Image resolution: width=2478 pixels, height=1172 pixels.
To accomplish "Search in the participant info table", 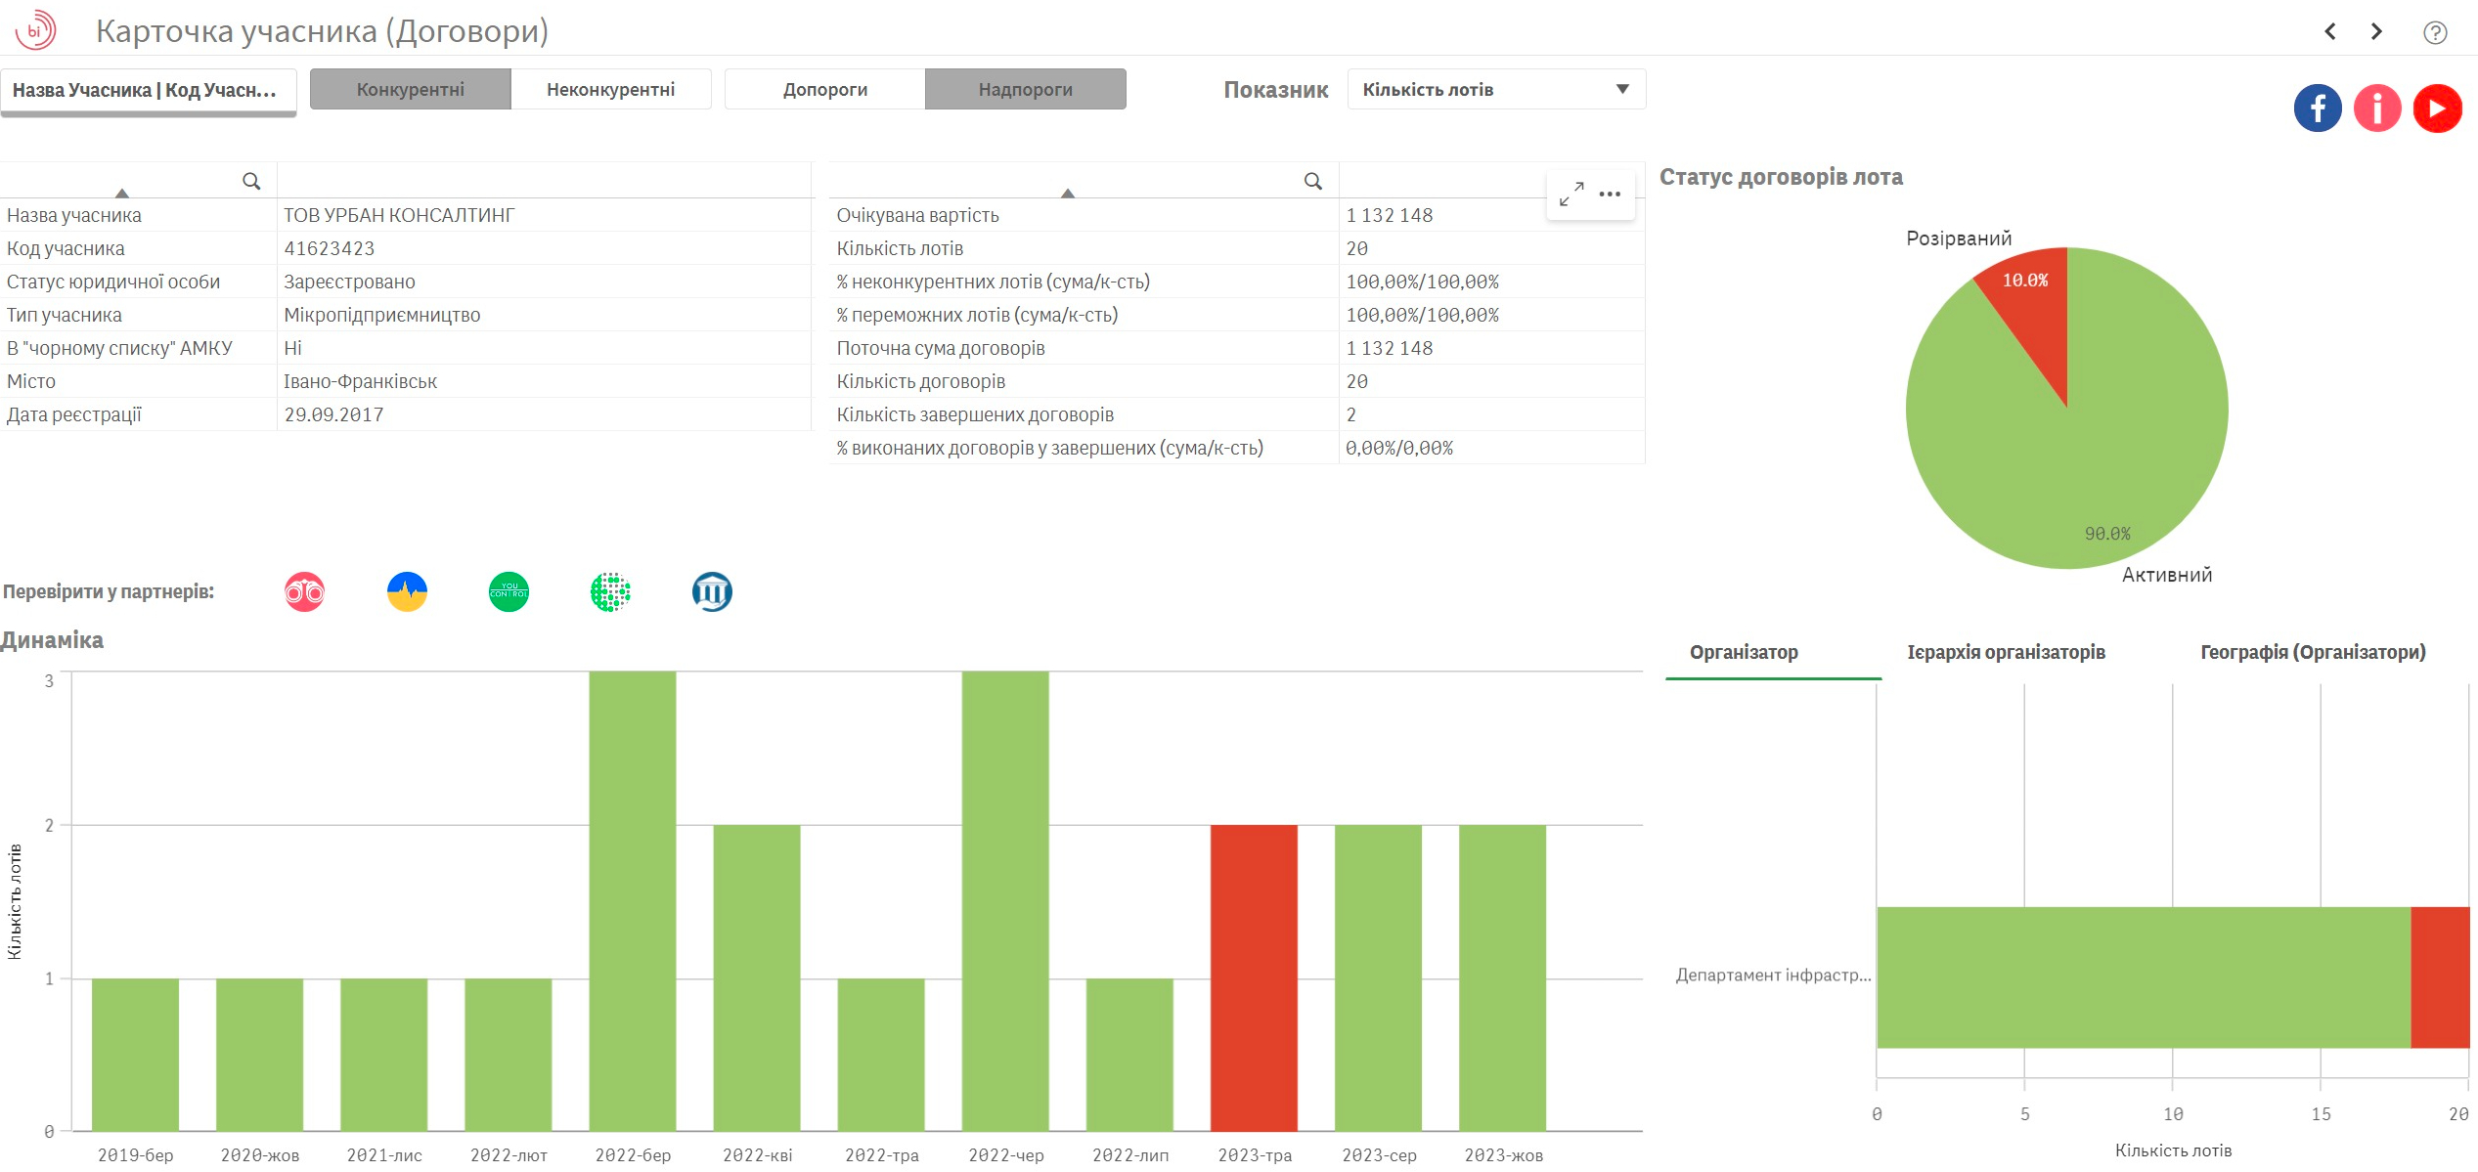I will (251, 181).
